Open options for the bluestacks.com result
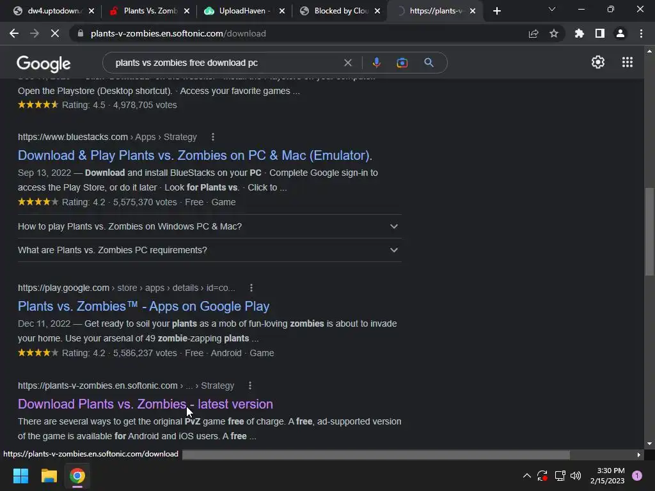This screenshot has width=655, height=491. click(x=213, y=137)
